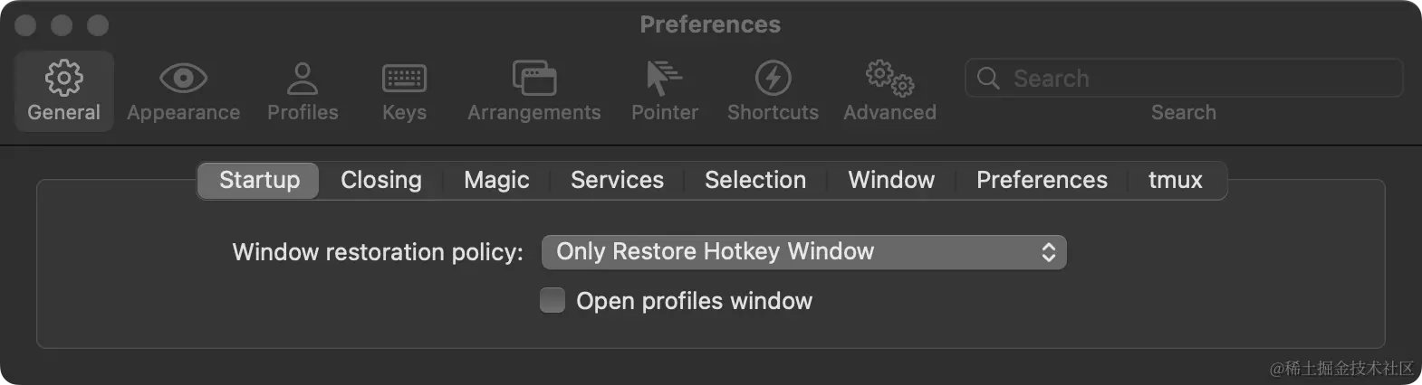Switch to the Preferences sub-tab

pyautogui.click(x=1042, y=180)
